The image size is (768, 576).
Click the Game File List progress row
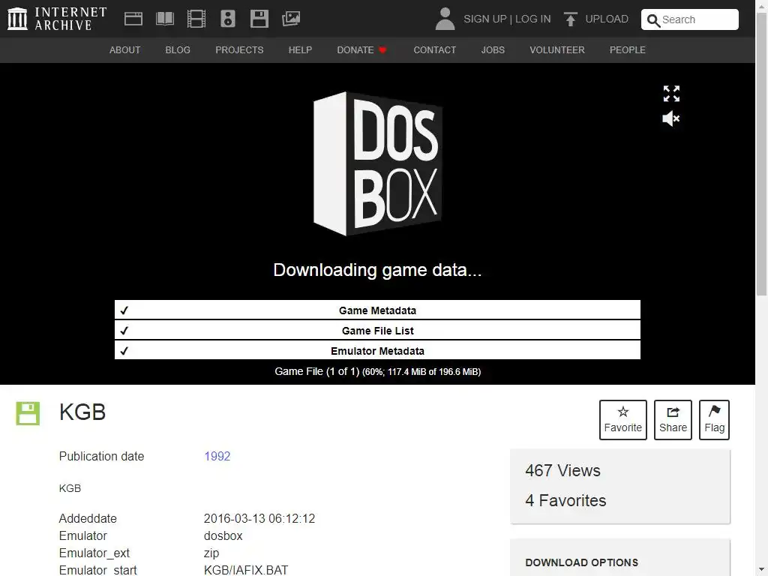coord(378,331)
